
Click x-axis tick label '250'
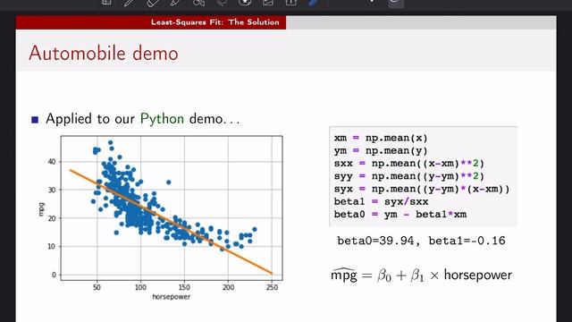pos(272,287)
